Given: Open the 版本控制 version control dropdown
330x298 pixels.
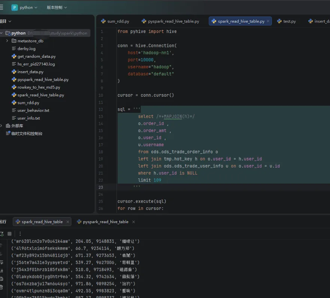Looking at the screenshot, I should tap(57, 7).
